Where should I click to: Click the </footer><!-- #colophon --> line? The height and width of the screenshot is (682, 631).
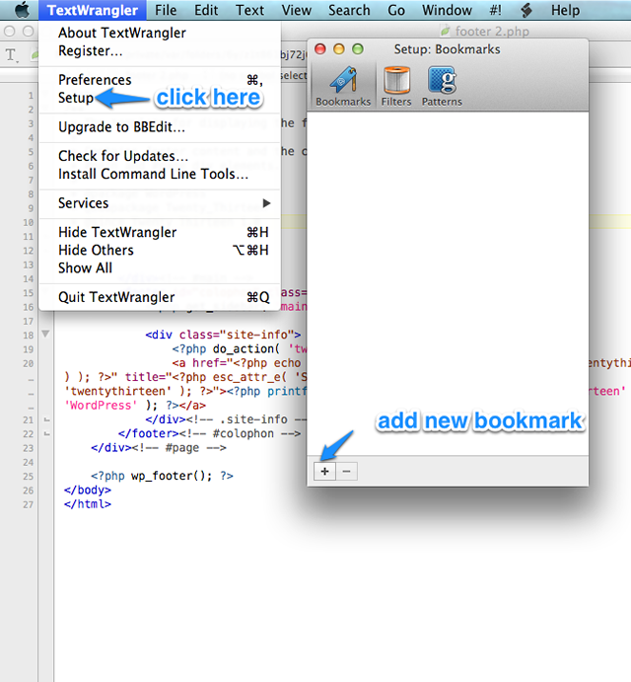click(x=209, y=433)
